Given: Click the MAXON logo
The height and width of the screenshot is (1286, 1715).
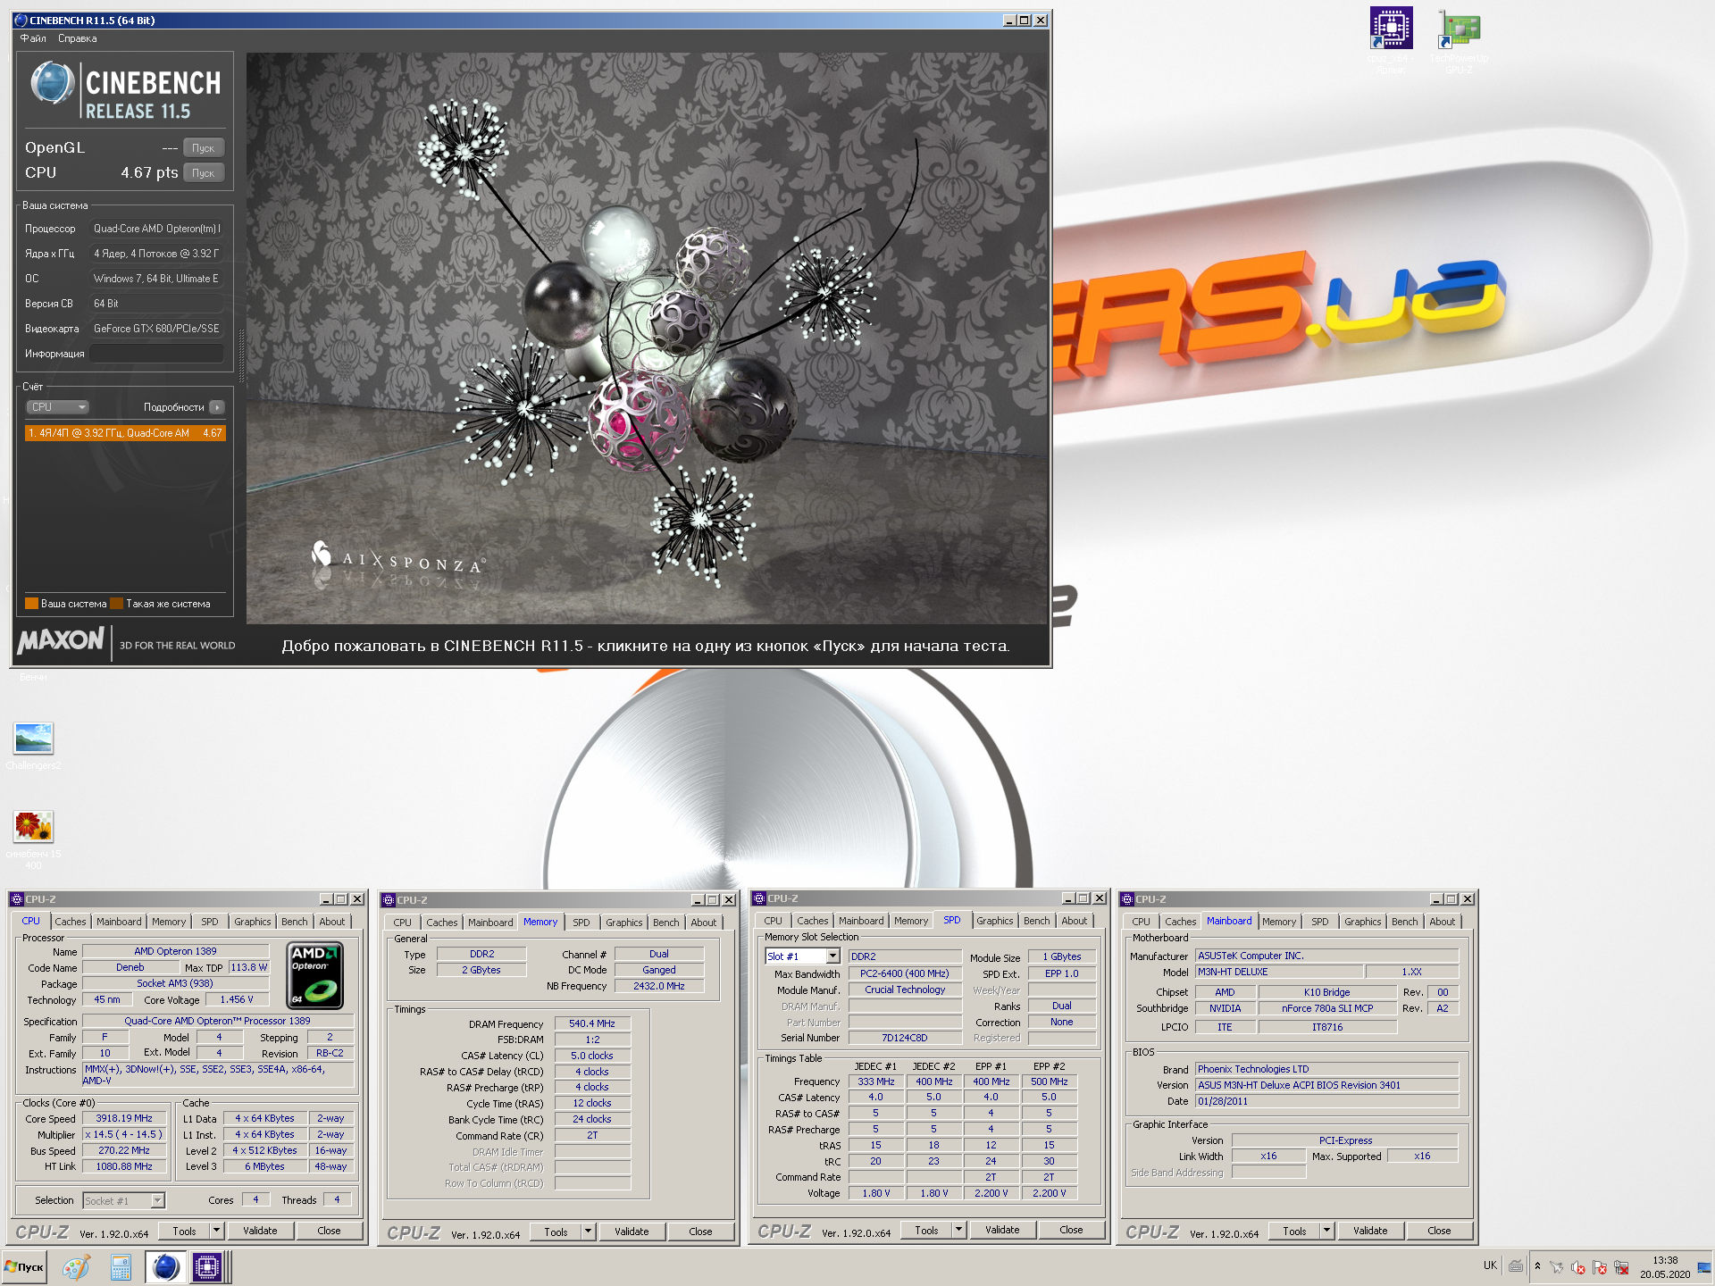Looking at the screenshot, I should 61,640.
